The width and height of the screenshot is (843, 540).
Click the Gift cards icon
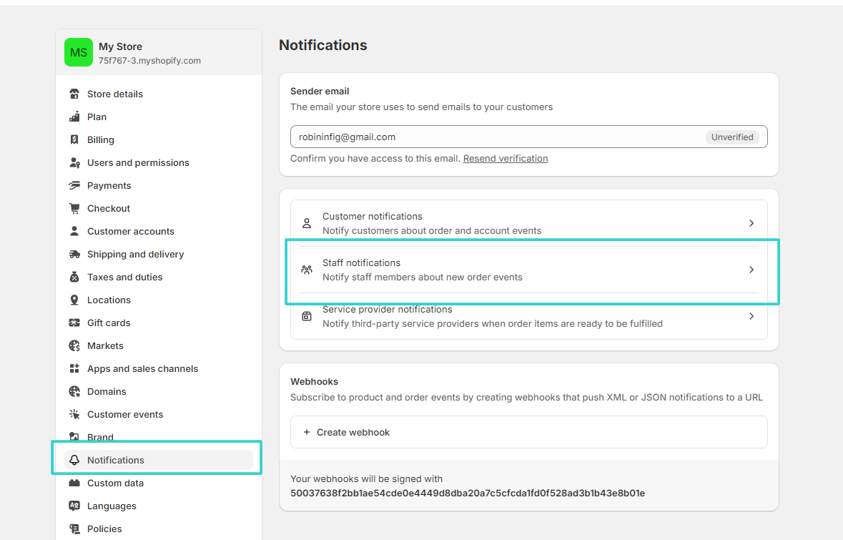74,323
